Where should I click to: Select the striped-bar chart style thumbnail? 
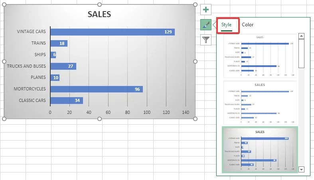[260, 103]
